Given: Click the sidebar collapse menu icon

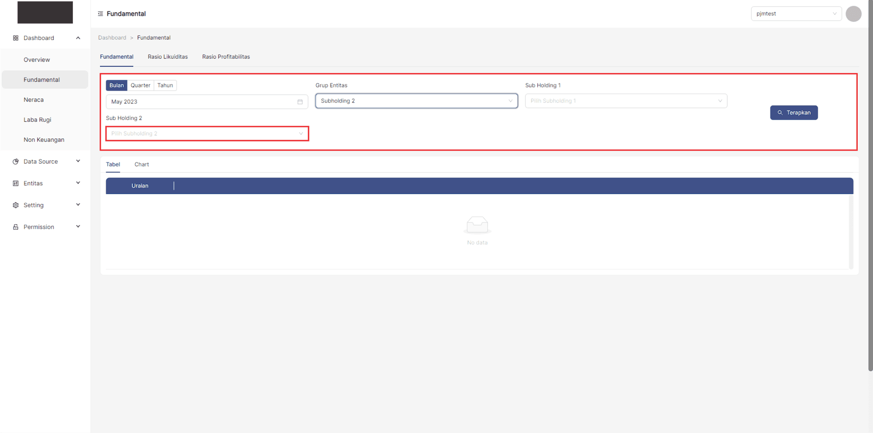Looking at the screenshot, I should click(x=100, y=14).
